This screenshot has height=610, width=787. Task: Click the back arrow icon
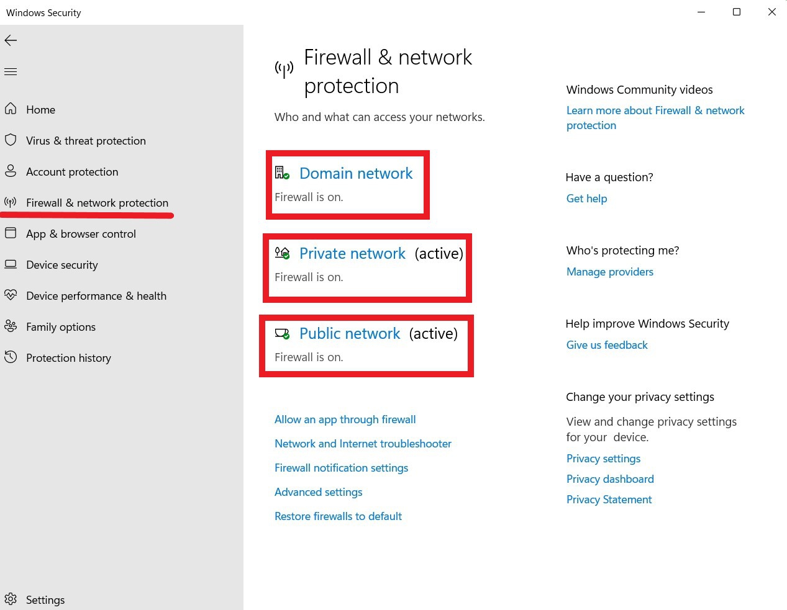pos(11,41)
